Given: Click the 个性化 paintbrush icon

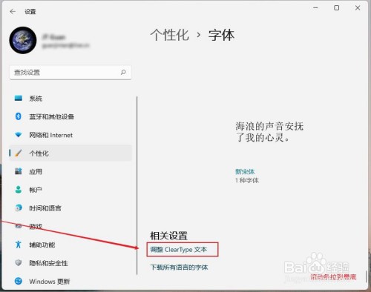Looking at the screenshot, I should [x=19, y=153].
